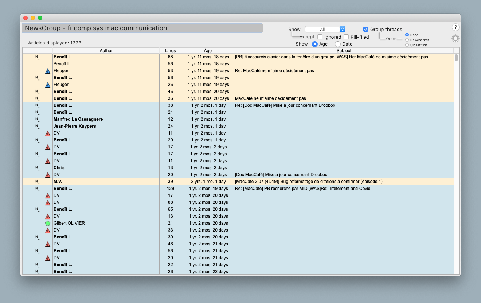Click the NL icon beside Manfred La Cassagnere

coord(37,119)
